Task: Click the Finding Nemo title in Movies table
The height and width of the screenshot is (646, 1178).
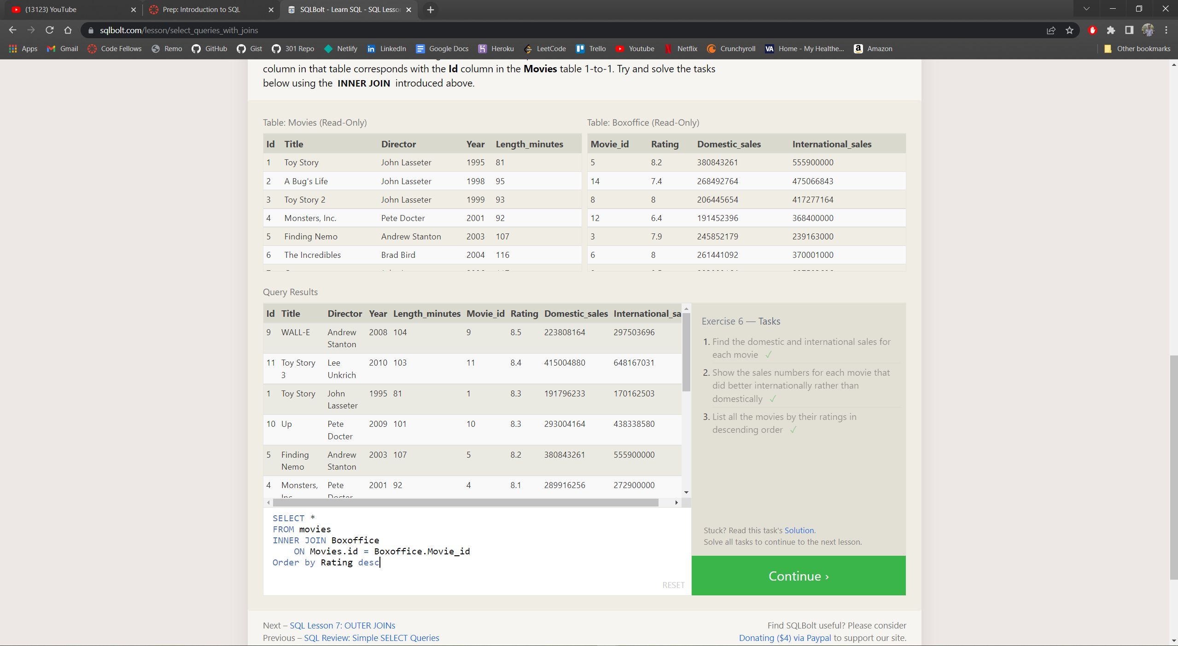Action: pos(310,236)
